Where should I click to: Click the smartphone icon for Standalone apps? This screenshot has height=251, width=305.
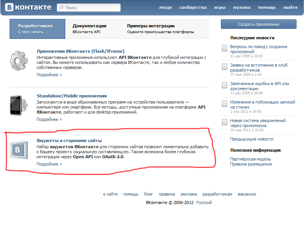19,105
